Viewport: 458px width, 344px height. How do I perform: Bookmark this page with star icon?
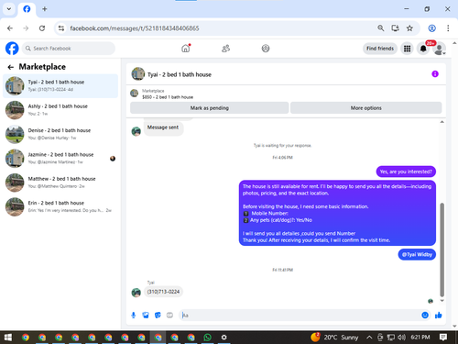[409, 28]
